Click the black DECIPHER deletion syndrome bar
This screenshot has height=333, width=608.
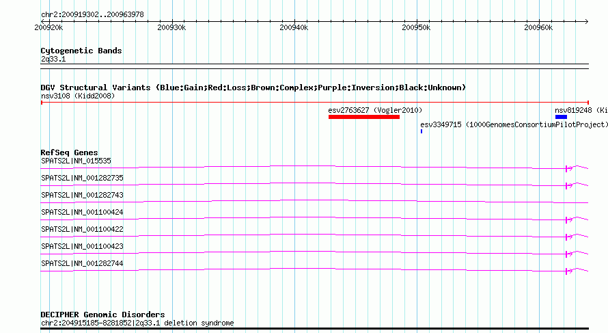click(314, 329)
